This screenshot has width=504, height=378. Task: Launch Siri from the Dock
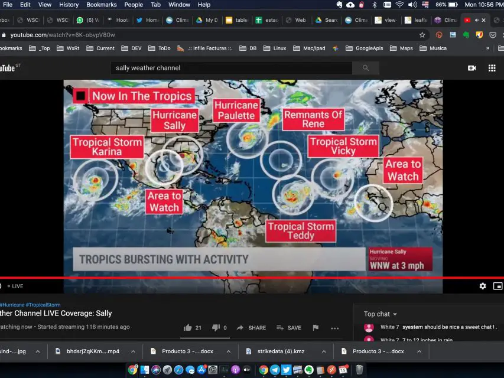tap(156, 370)
